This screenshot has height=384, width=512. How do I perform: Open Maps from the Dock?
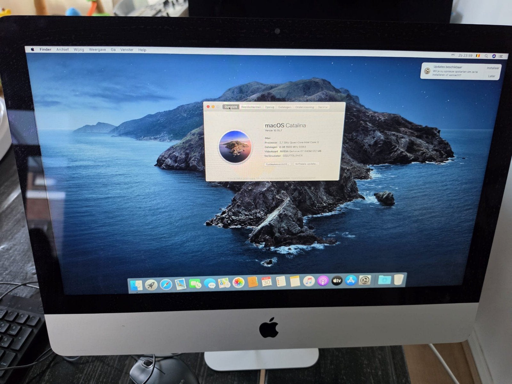224,283
